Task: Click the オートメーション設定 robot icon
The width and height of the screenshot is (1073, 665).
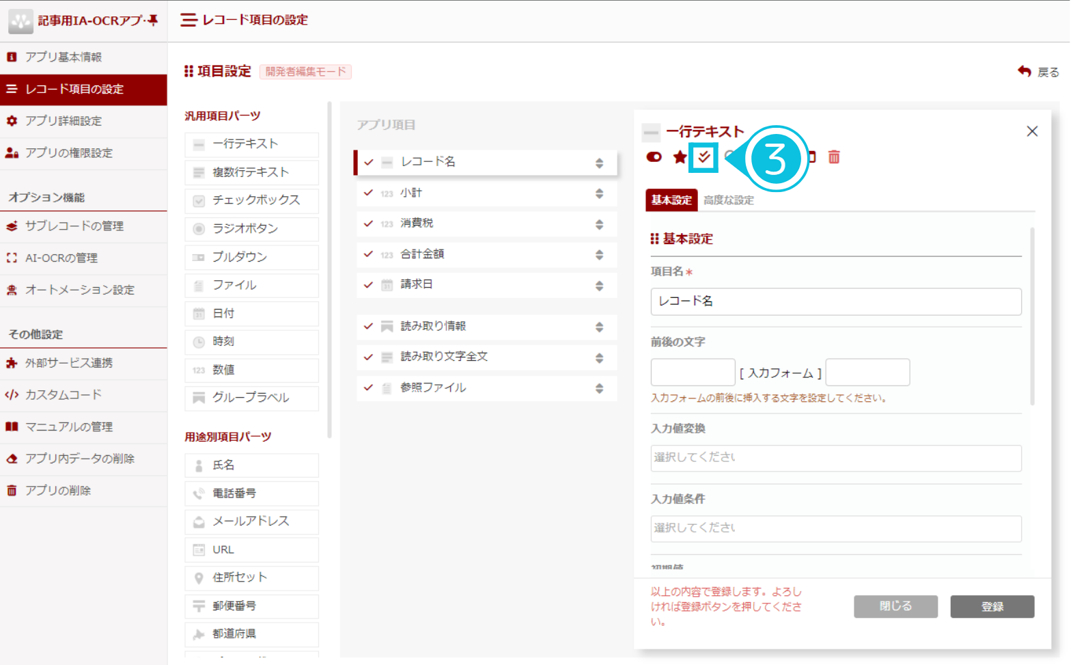Action: (12, 290)
